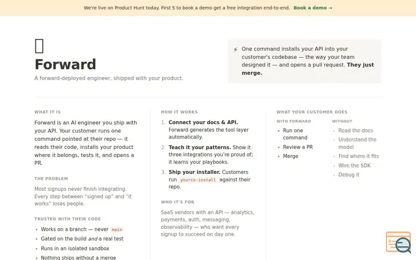
Task: Click the WHO IT'S FOR heading
Action: tap(177, 202)
